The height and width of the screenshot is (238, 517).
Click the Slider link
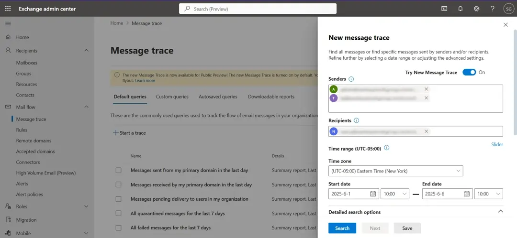pos(497,144)
